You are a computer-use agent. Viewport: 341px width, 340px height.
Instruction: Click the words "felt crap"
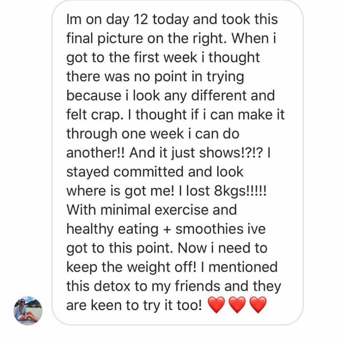click(94, 115)
